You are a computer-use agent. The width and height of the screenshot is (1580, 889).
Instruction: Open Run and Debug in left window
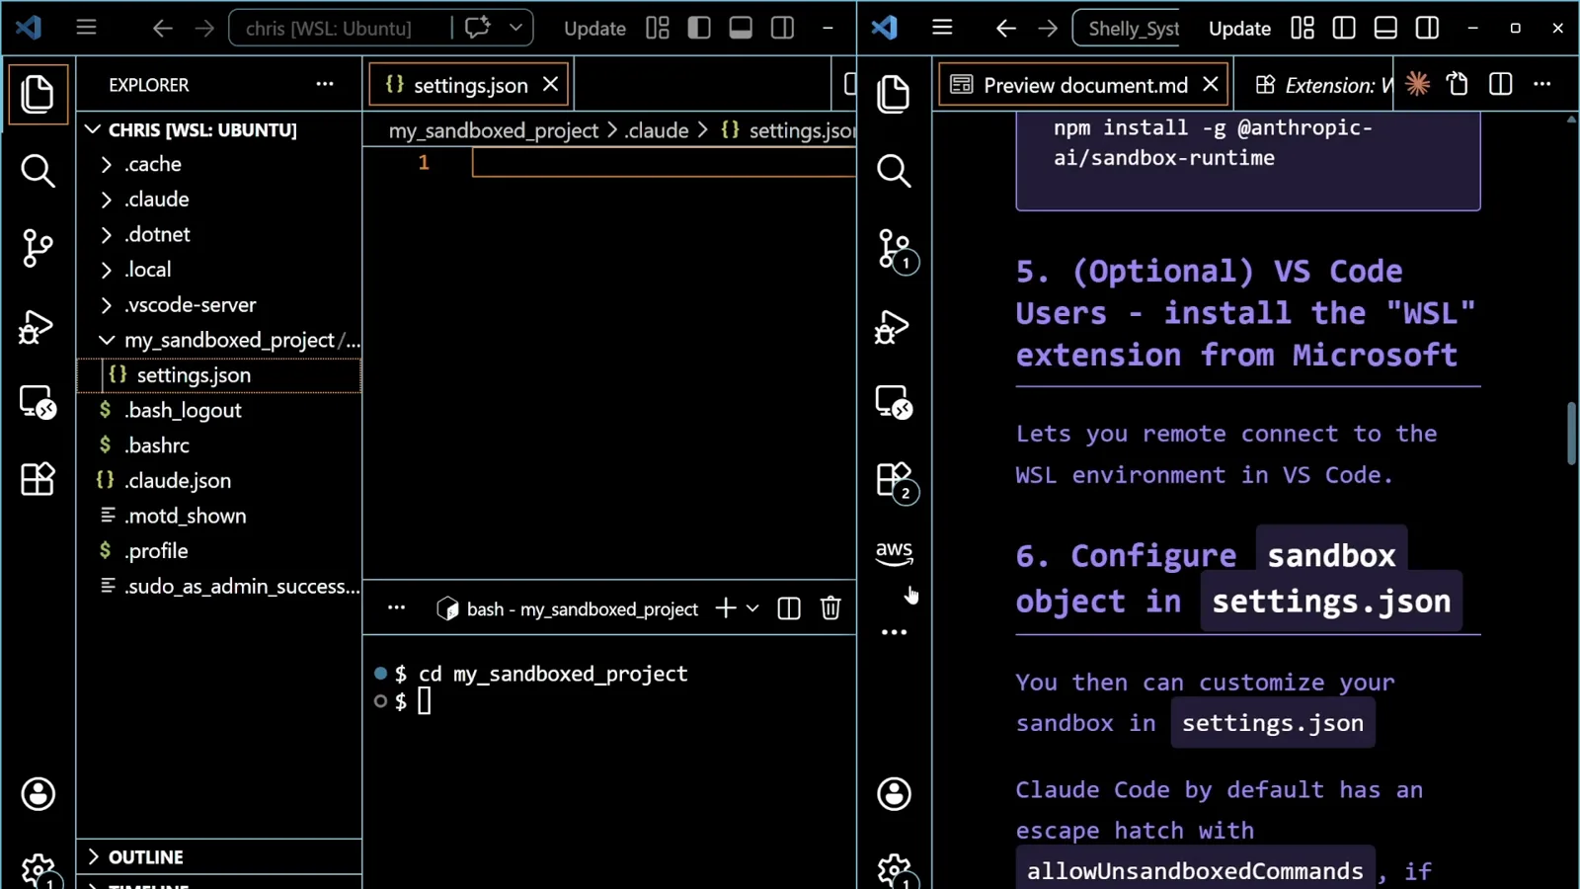pyautogui.click(x=38, y=326)
